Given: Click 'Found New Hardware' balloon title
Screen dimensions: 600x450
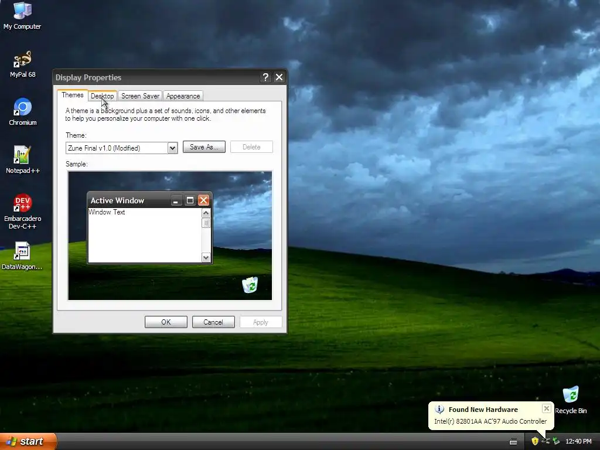Looking at the screenshot, I should pos(483,410).
